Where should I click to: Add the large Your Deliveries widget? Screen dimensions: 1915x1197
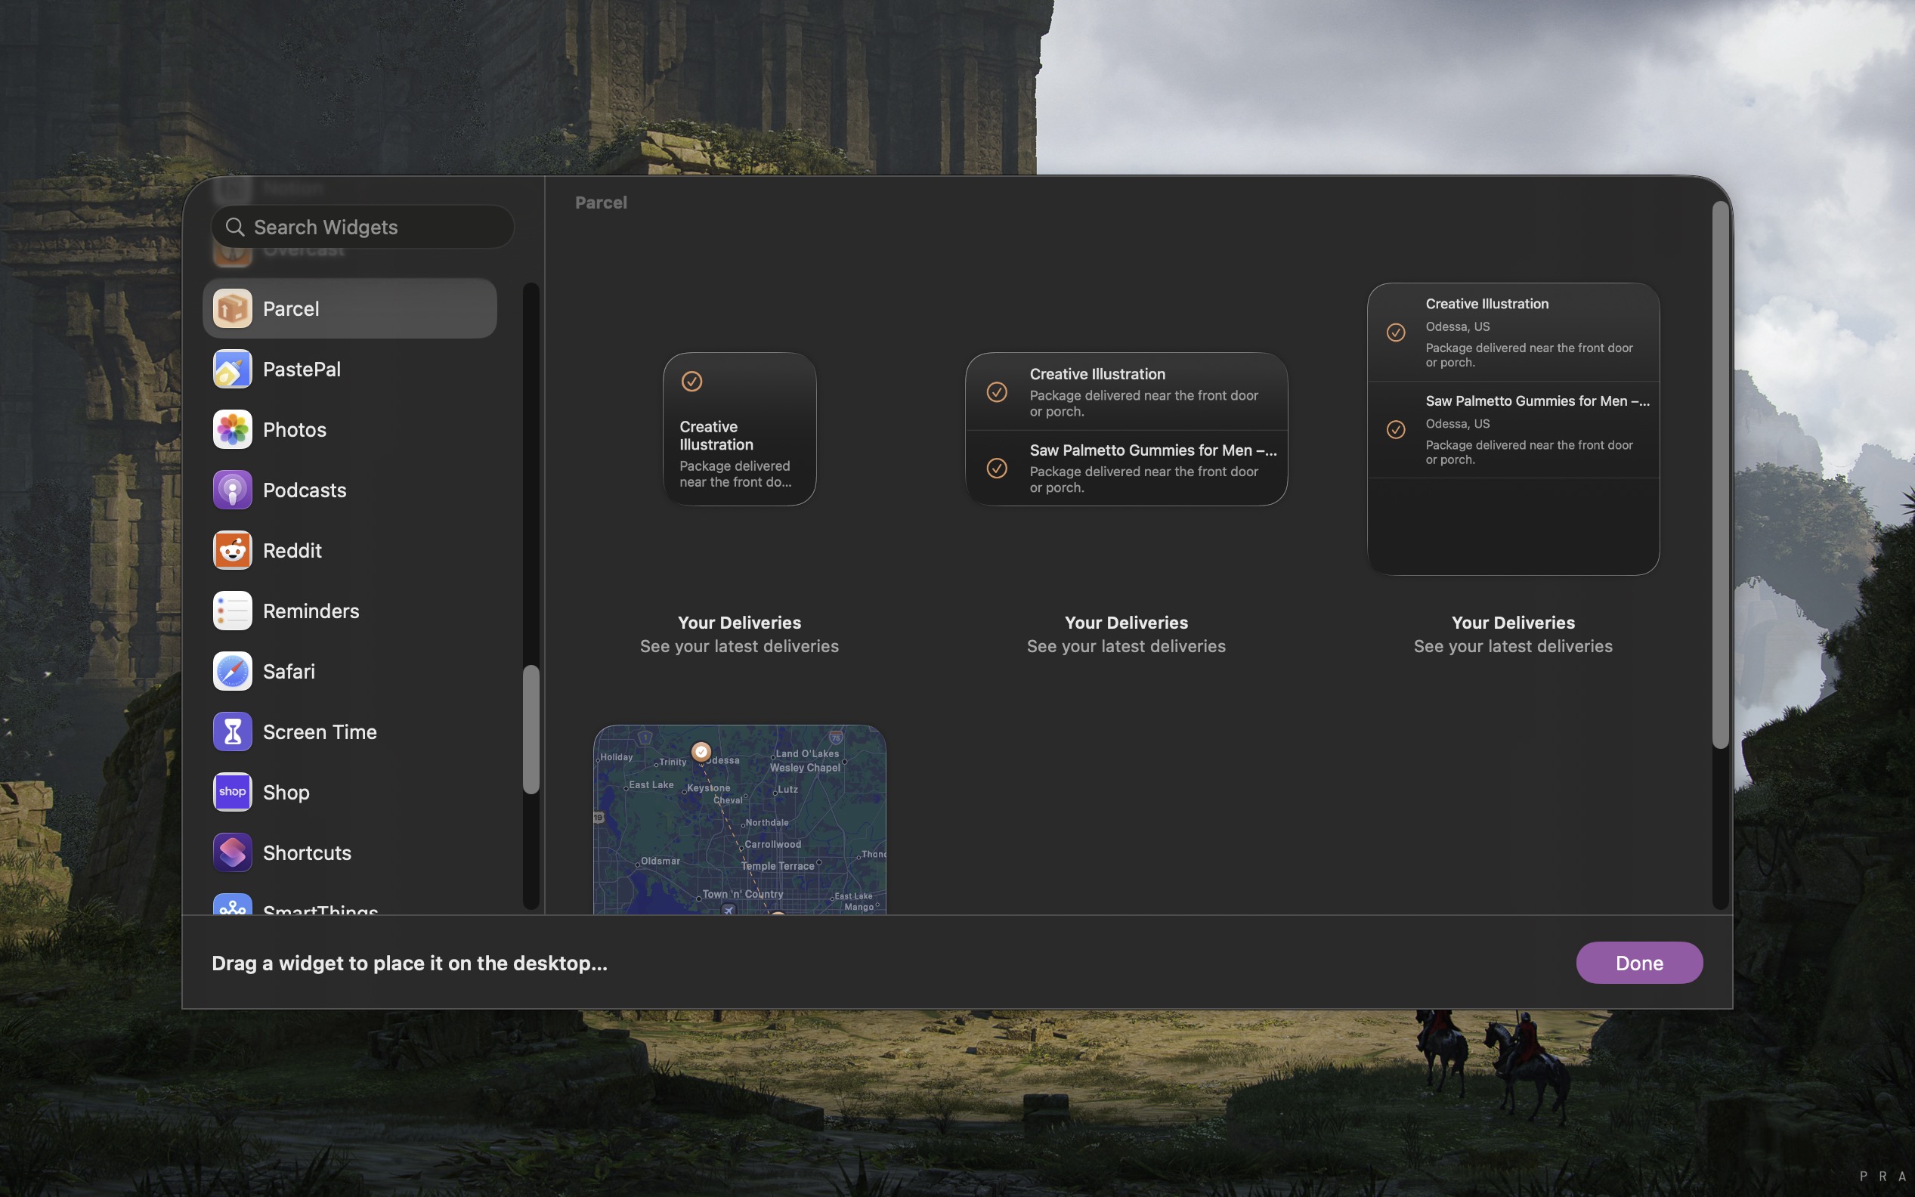click(x=1512, y=429)
